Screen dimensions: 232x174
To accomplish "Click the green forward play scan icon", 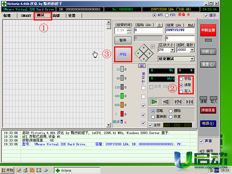I will (x=154, y=102).
